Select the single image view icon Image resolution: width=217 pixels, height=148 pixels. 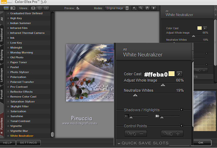pos(33,8)
